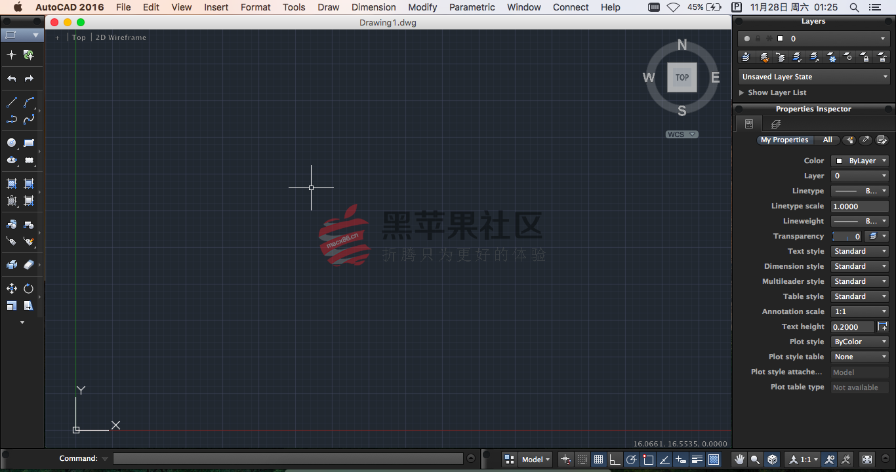This screenshot has width=896, height=472.
Task: Toggle Annotation Visibility in status bar
Action: [x=830, y=460]
